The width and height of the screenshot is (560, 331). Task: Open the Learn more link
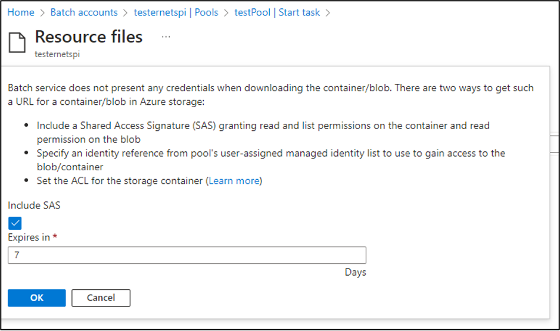tap(234, 180)
